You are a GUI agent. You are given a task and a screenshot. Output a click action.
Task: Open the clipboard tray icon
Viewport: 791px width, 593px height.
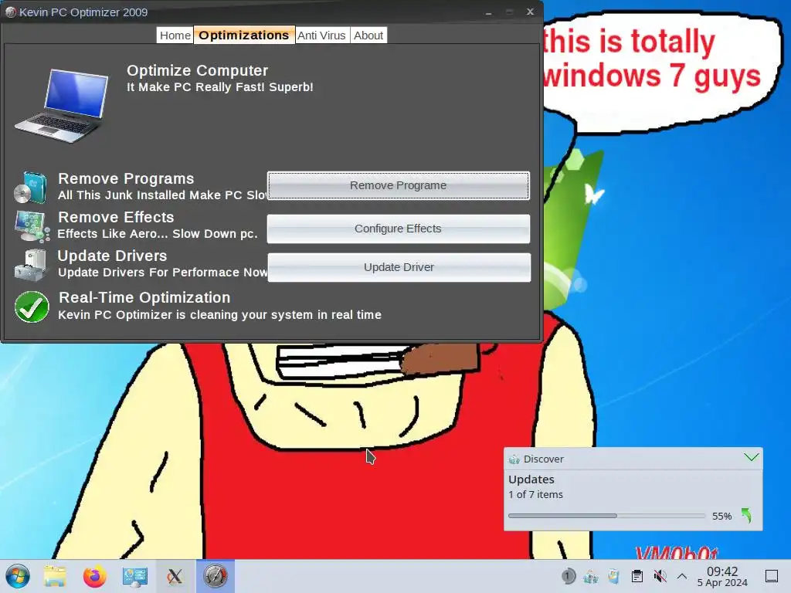click(637, 576)
